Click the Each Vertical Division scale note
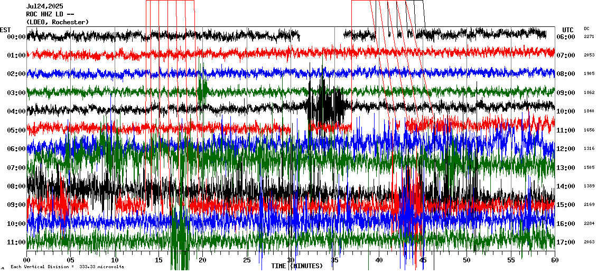The image size is (597, 274). tap(67, 267)
